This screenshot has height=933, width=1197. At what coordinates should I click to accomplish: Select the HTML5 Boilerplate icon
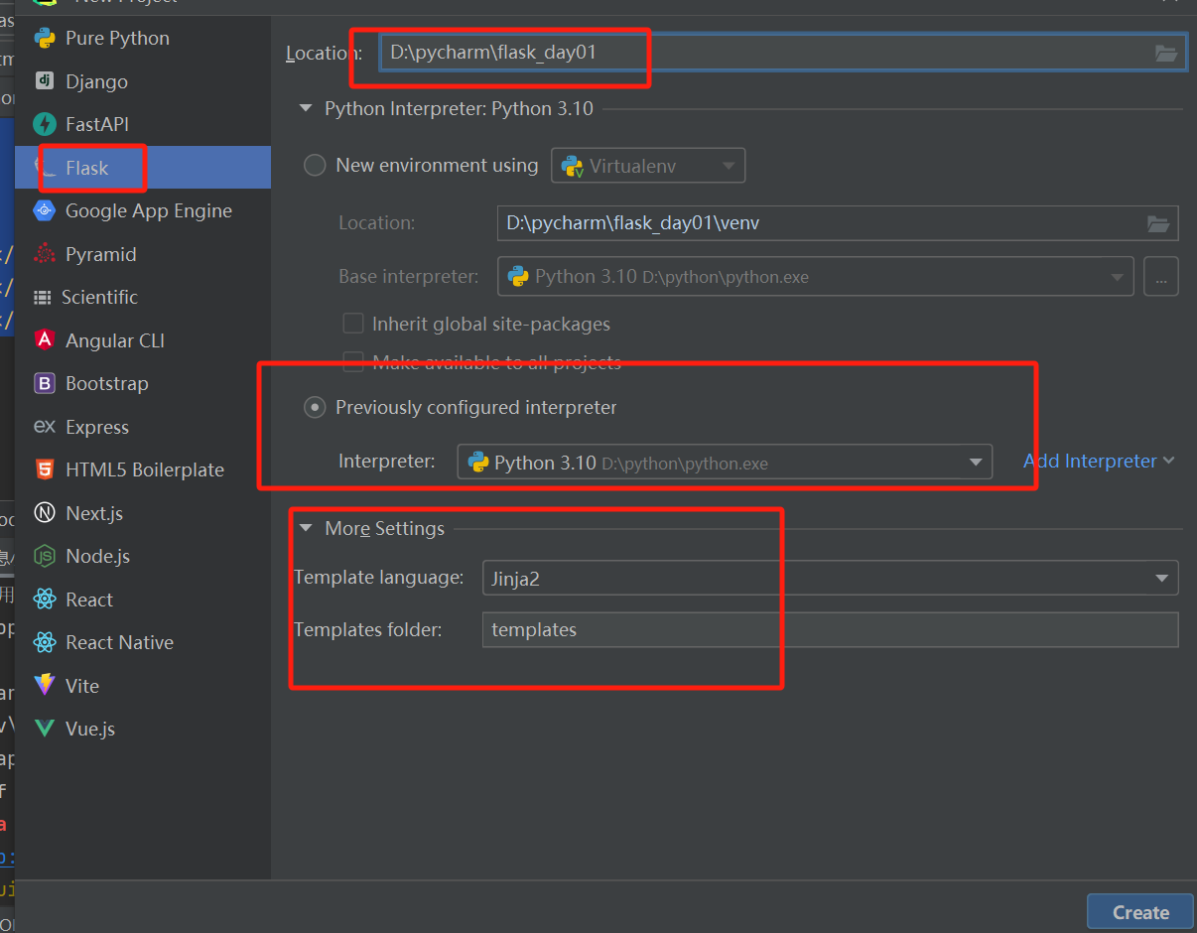pos(45,469)
